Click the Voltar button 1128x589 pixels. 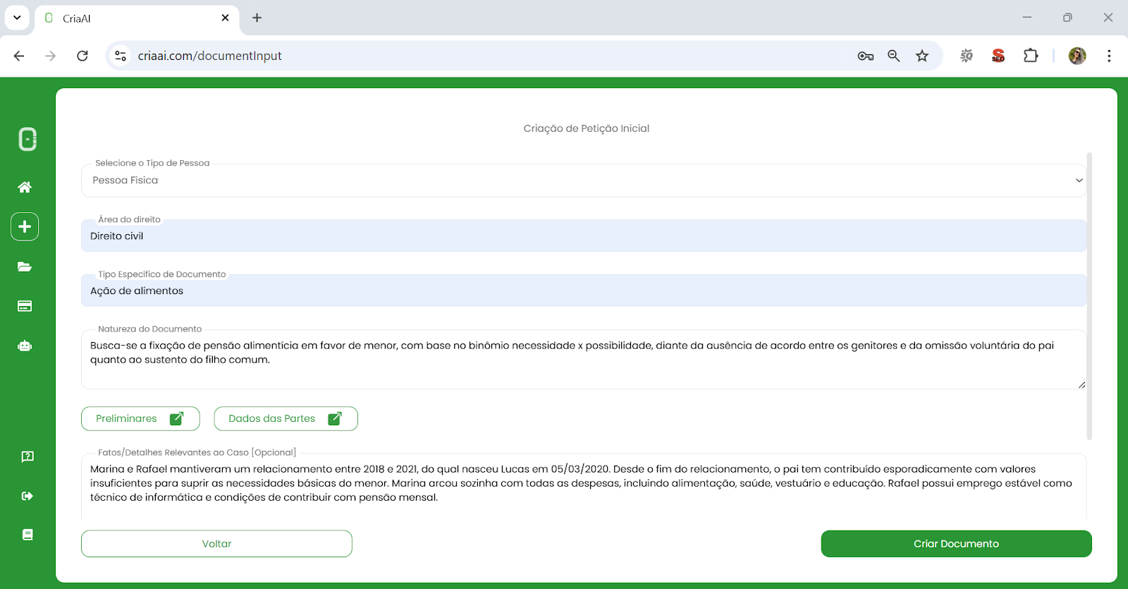click(x=216, y=544)
